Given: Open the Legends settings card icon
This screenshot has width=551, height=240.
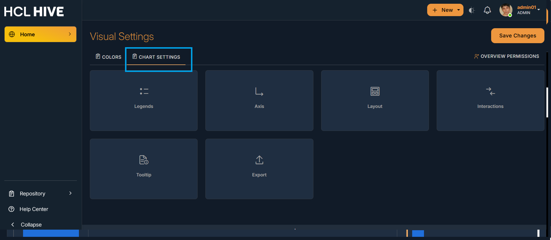Looking at the screenshot, I should pyautogui.click(x=144, y=92).
